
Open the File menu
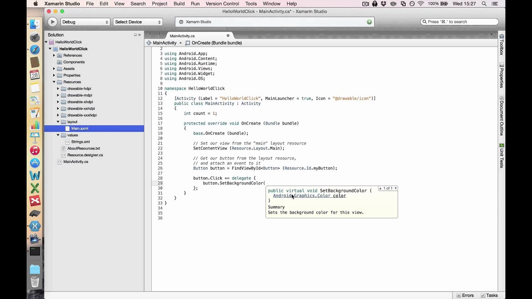tap(90, 4)
